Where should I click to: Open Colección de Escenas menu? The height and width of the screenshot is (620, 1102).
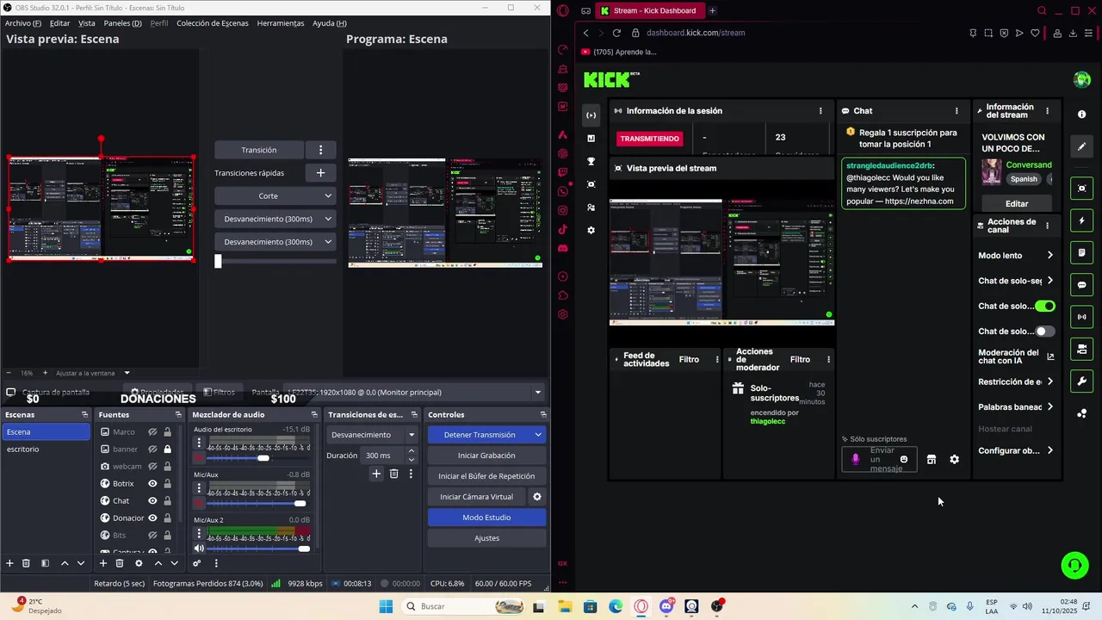[213, 23]
